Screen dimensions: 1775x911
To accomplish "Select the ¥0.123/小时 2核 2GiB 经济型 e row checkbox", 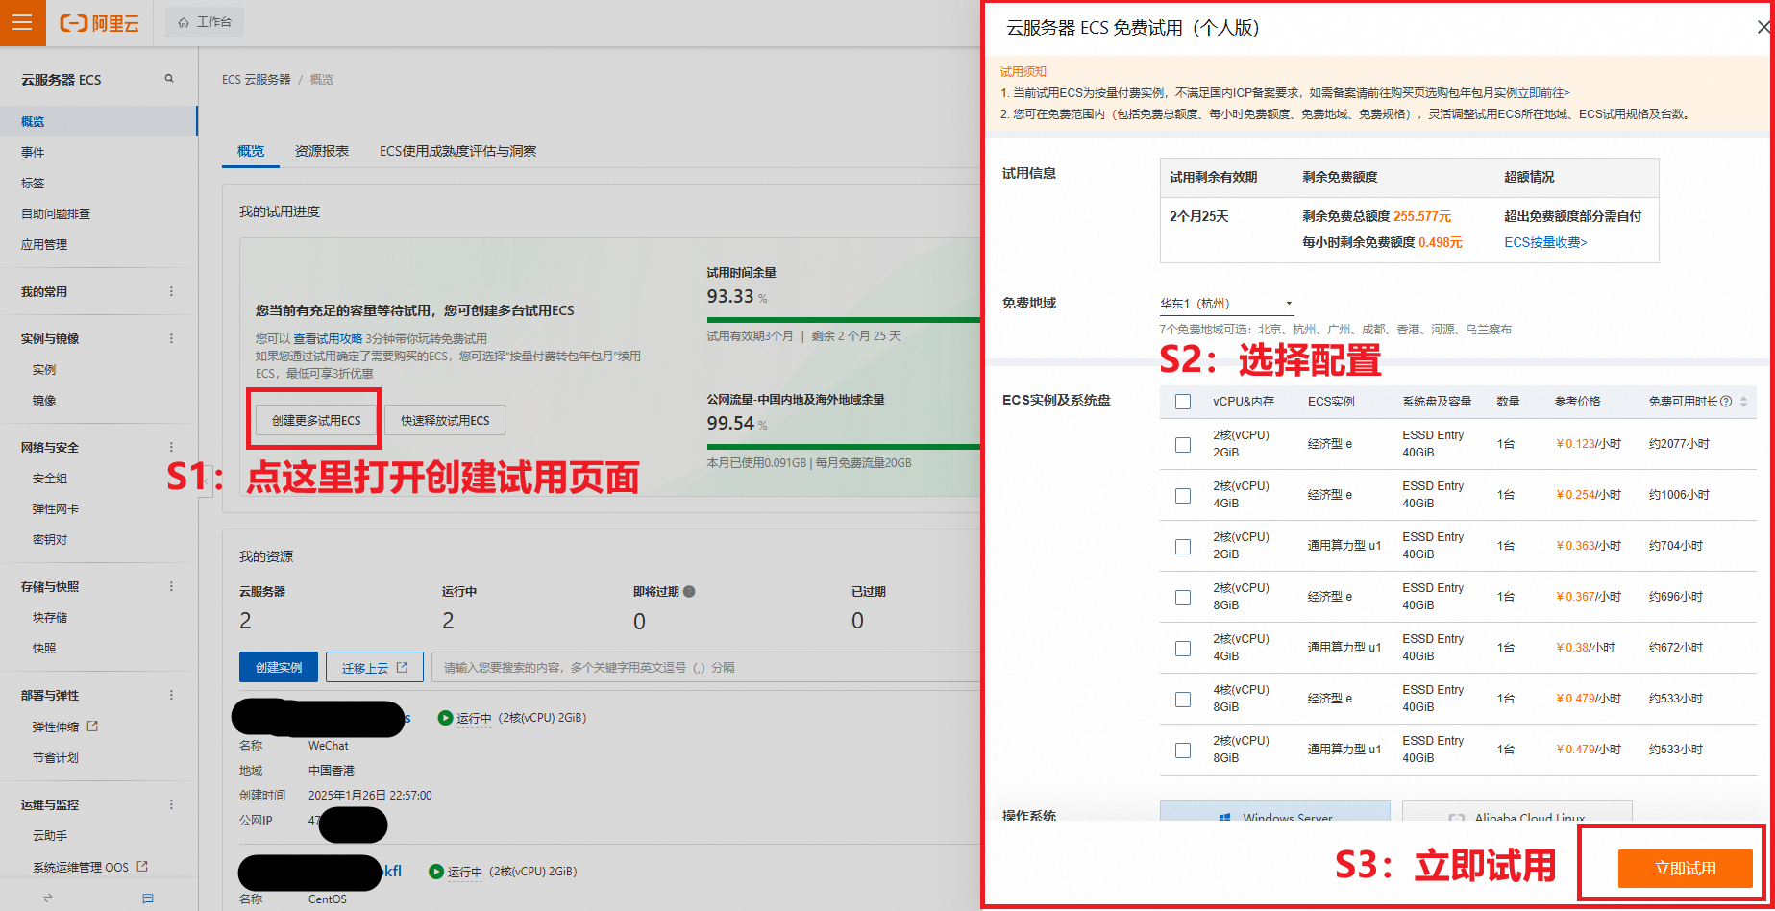I will pos(1183,445).
